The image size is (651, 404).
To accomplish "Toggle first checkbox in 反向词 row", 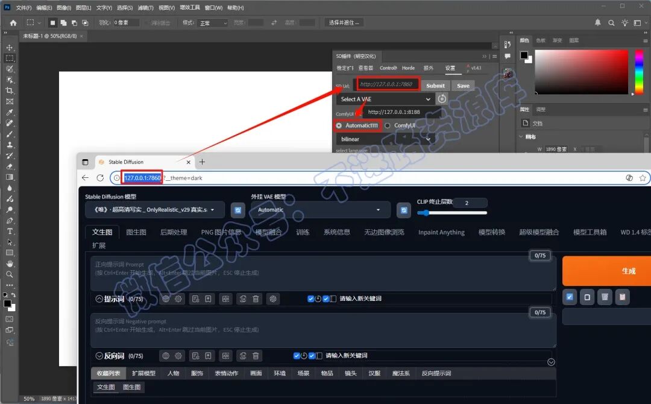I will point(297,356).
